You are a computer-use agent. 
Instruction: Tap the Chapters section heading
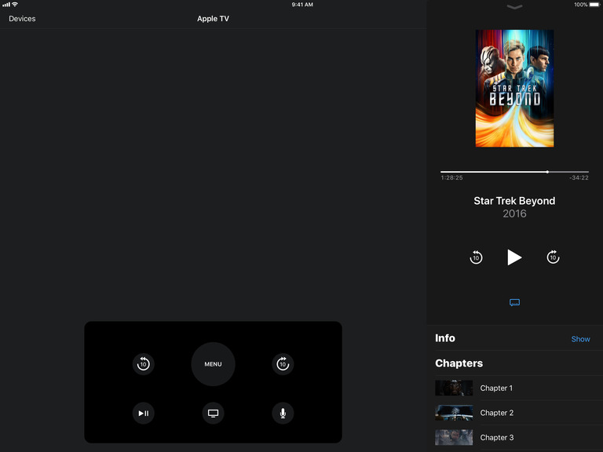tap(459, 363)
